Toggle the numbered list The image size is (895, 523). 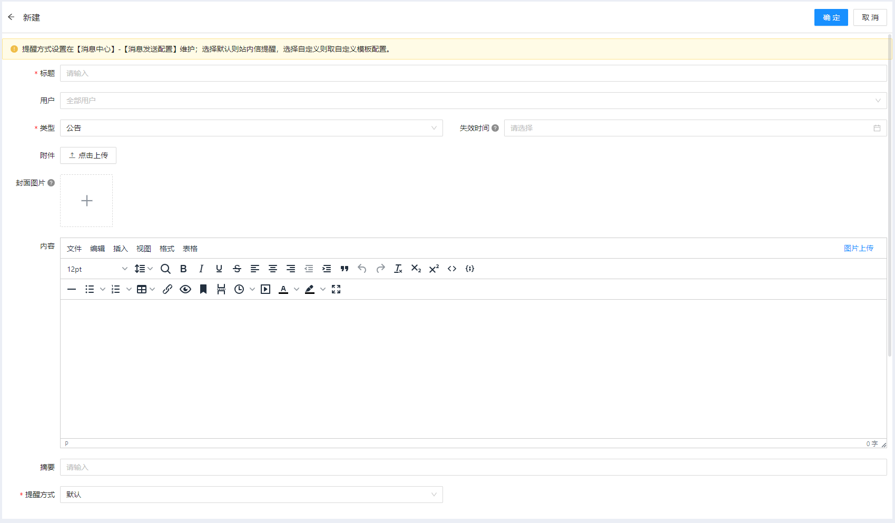pos(115,289)
